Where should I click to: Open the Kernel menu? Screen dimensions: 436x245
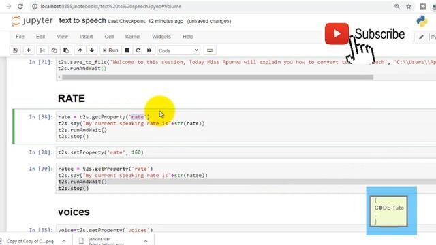coord(133,37)
